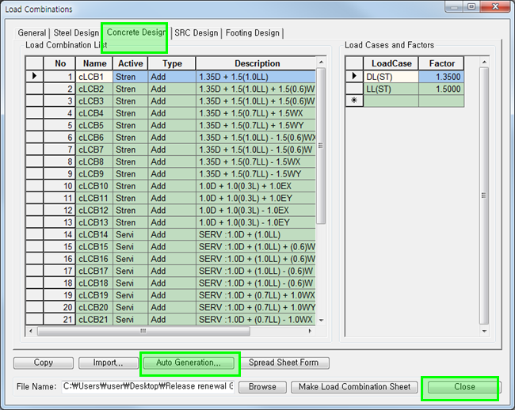The width and height of the screenshot is (515, 410).
Task: Click the row arrow marker beside DL(ST)
Action: pos(354,77)
